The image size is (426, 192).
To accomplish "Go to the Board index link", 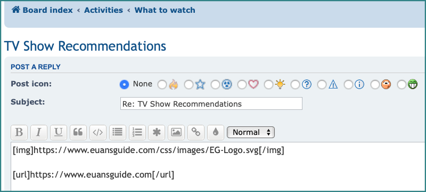I will click(42, 10).
